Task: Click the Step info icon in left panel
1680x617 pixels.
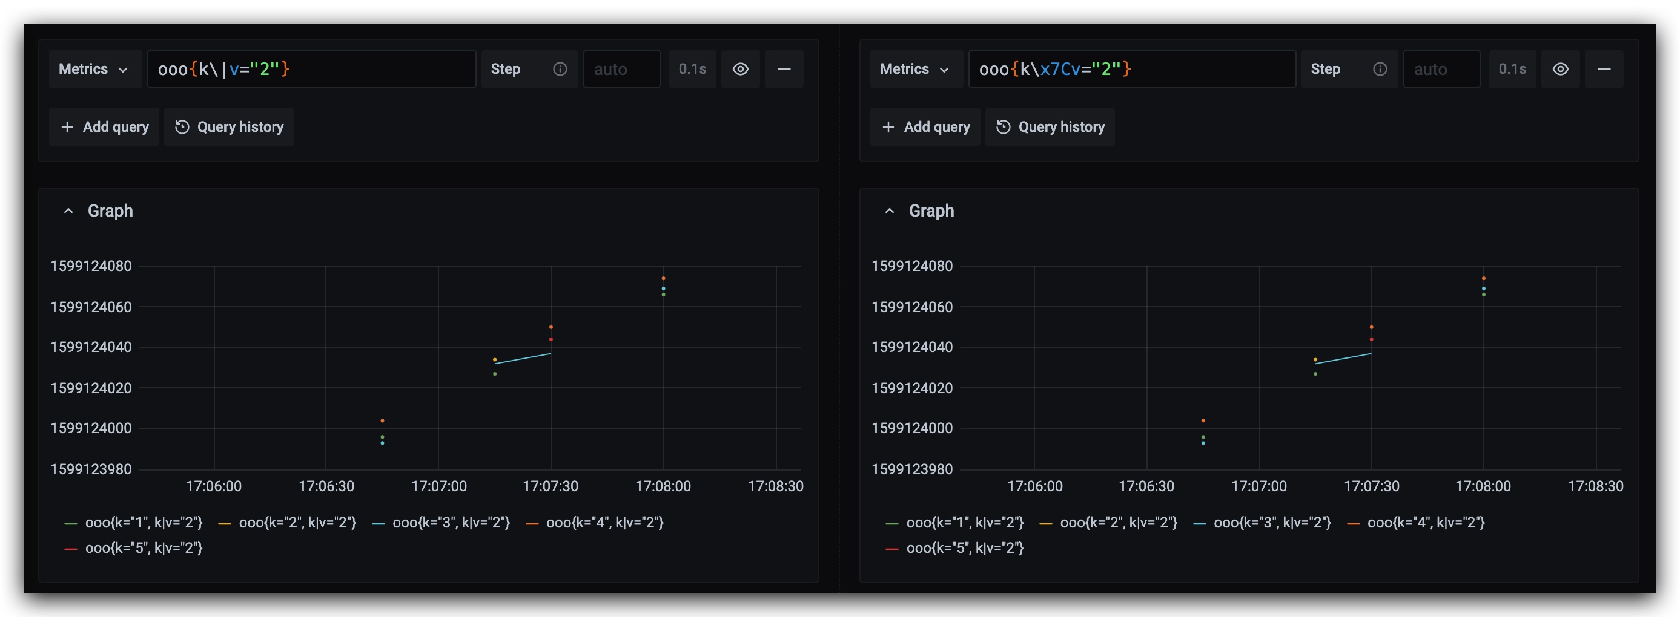Action: 560,69
